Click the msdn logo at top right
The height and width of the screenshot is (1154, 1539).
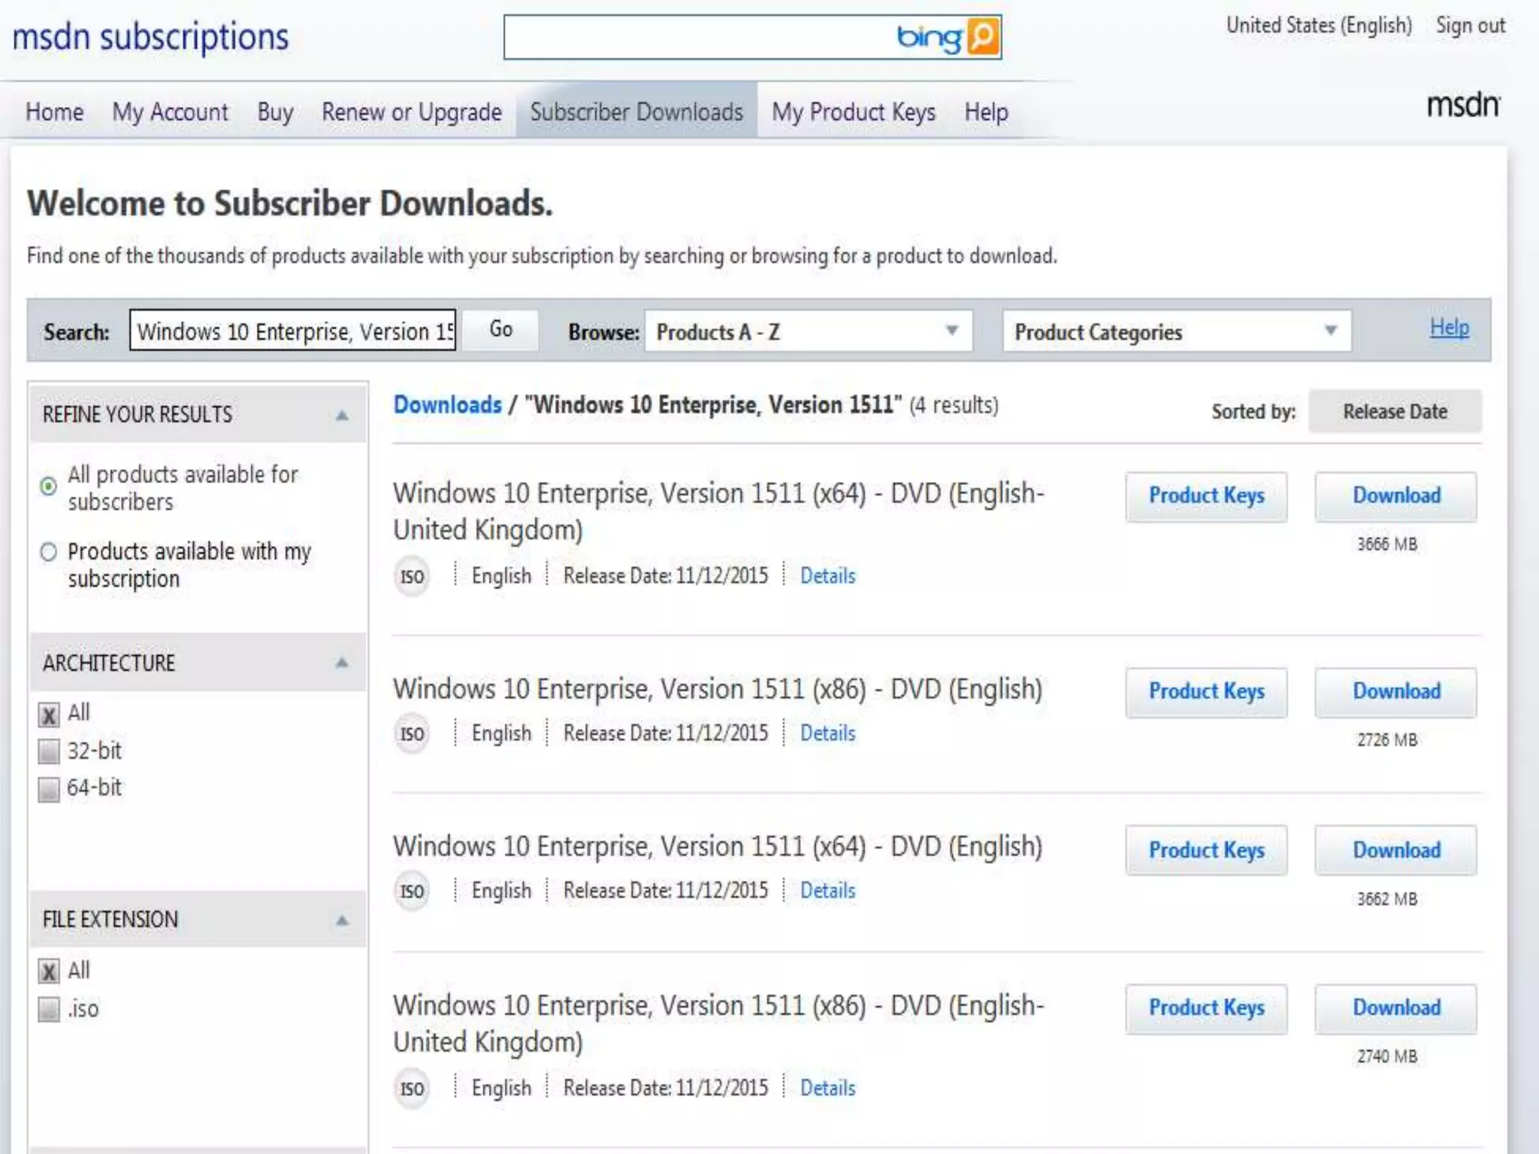pyautogui.click(x=1463, y=104)
